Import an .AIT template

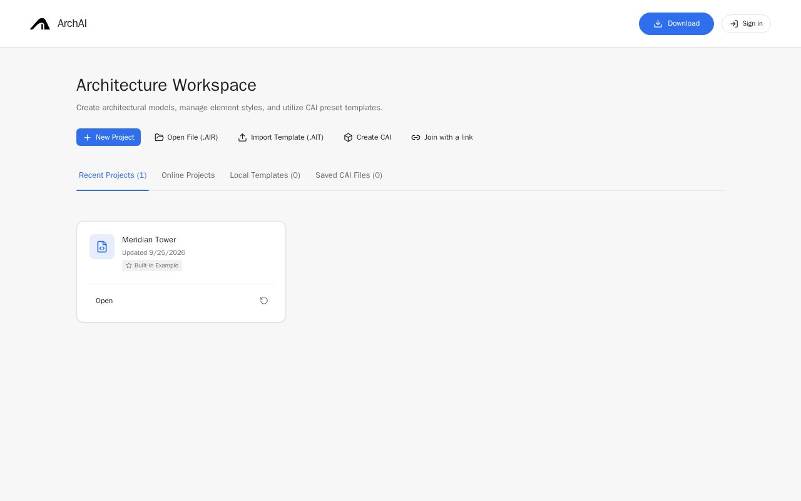[281, 137]
